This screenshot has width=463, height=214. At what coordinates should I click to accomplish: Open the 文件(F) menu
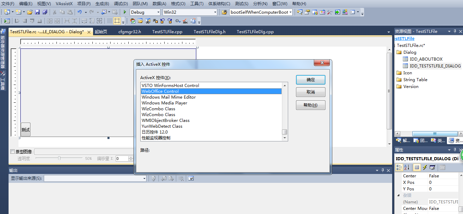coord(8,3)
